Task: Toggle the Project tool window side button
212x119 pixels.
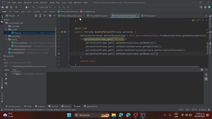Action: (x=2, y=19)
